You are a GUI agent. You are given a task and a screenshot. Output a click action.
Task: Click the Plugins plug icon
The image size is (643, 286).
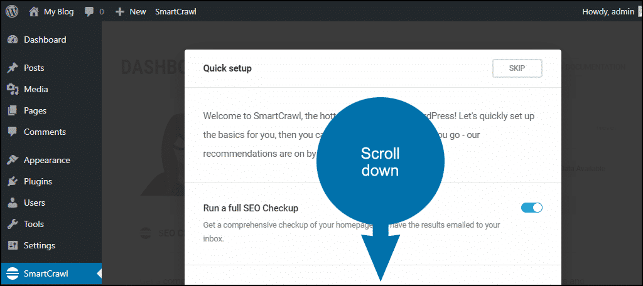13,181
